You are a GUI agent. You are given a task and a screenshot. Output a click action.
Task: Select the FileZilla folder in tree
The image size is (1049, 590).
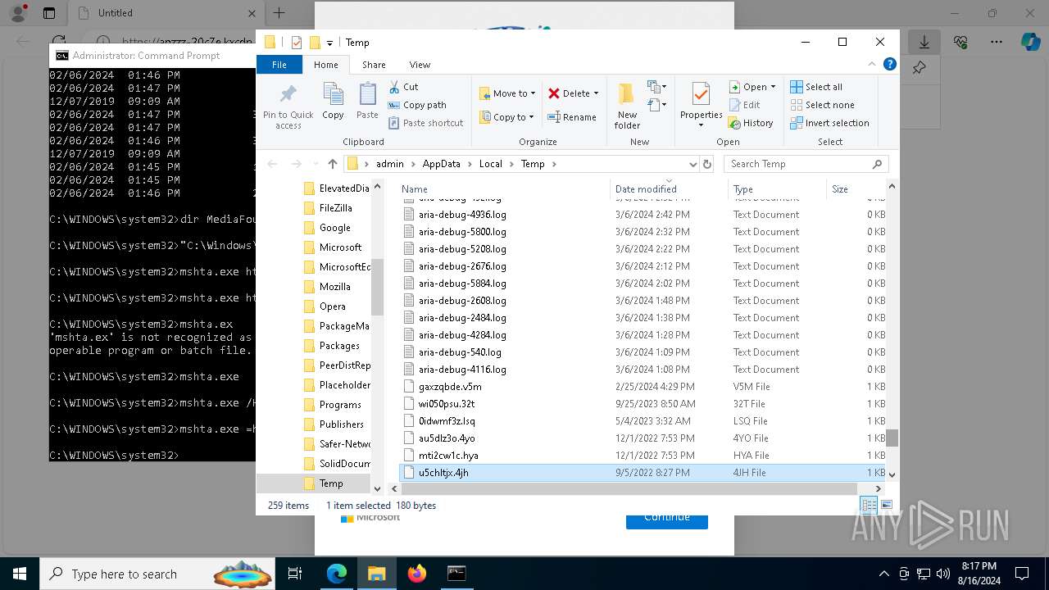tap(334, 208)
